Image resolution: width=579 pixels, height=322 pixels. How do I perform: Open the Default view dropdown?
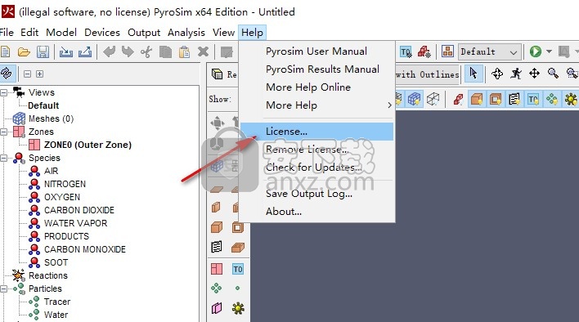coord(490,52)
